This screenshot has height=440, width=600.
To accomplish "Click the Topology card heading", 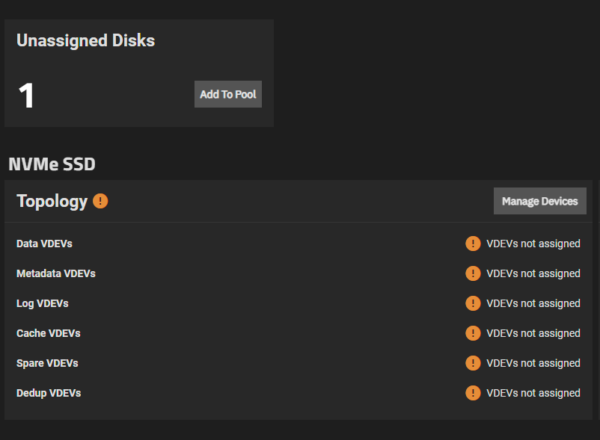I will tap(52, 202).
